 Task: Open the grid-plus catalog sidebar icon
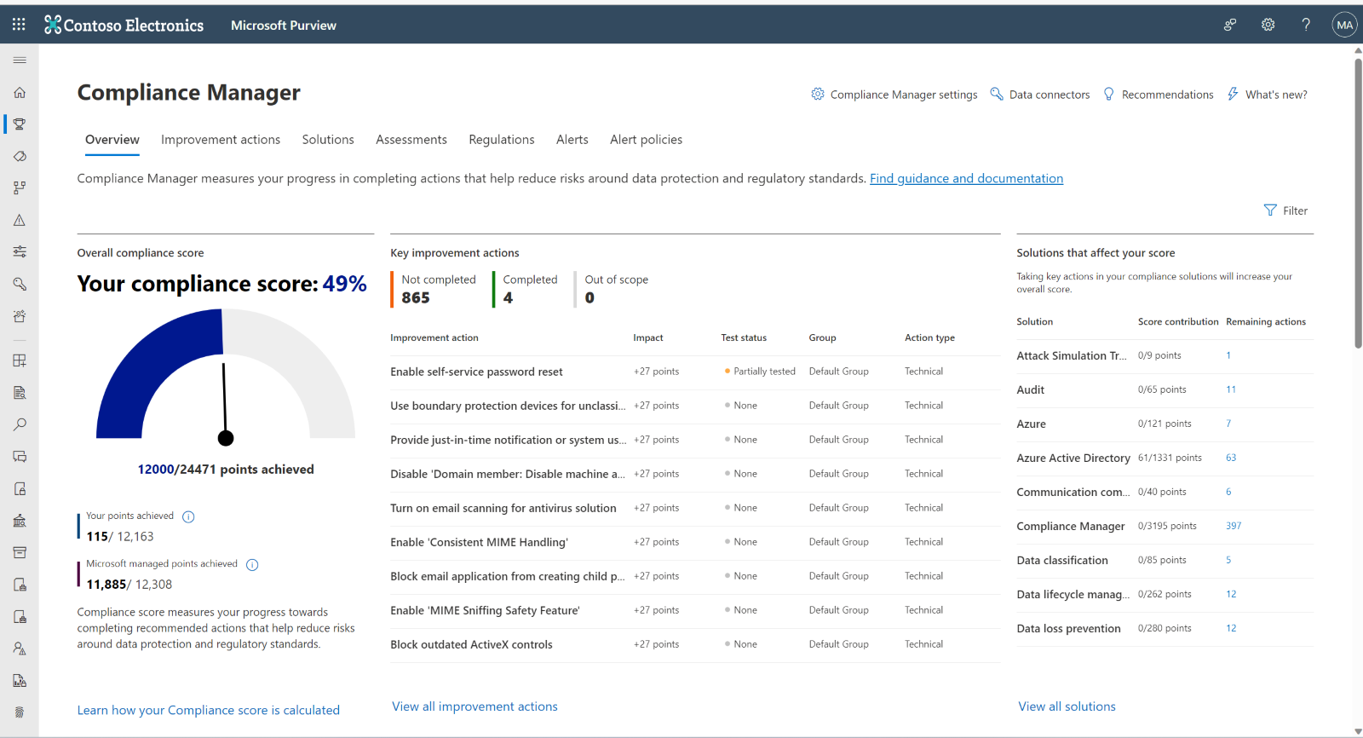[20, 360]
